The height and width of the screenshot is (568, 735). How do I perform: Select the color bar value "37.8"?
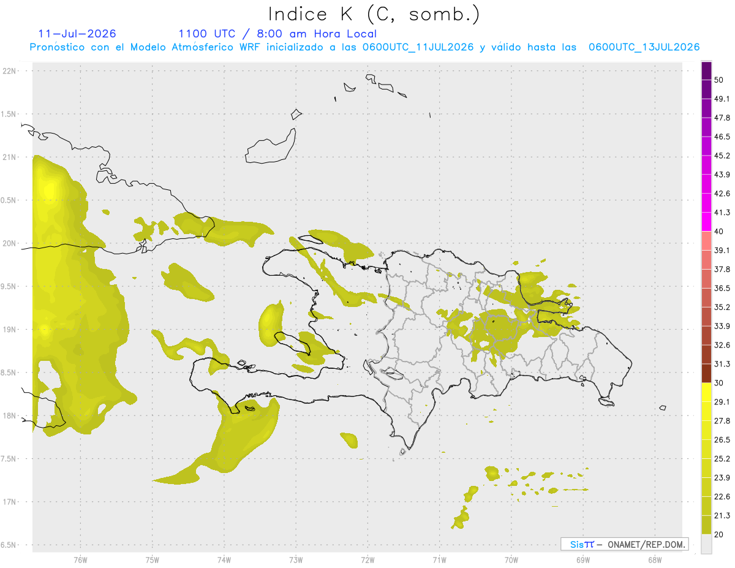click(x=722, y=269)
